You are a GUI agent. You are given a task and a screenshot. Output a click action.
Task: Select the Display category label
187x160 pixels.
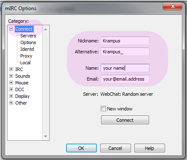(x=22, y=96)
